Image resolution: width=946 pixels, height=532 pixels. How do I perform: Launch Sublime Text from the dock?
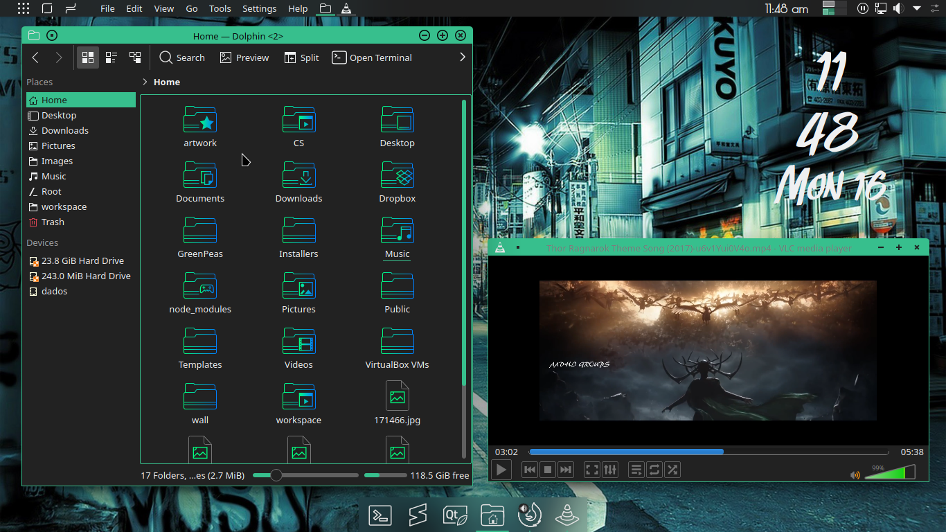(418, 515)
